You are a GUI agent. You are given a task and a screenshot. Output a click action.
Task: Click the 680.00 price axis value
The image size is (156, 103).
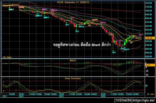click(x=148, y=18)
